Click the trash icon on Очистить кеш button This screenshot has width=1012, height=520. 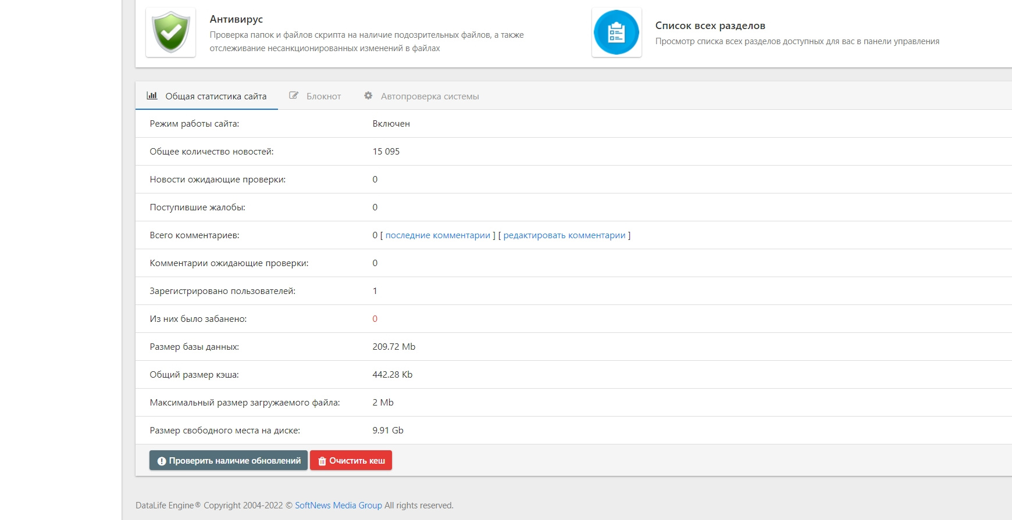pyautogui.click(x=322, y=461)
